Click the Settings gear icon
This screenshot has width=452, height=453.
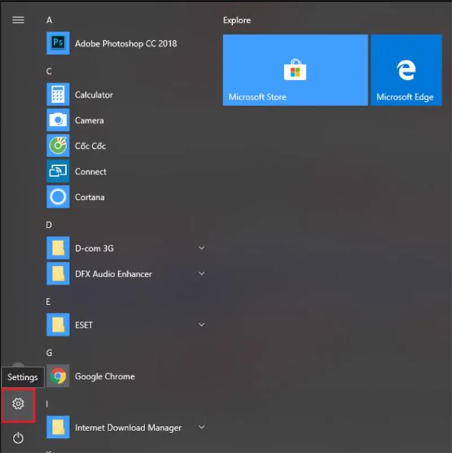[18, 404]
